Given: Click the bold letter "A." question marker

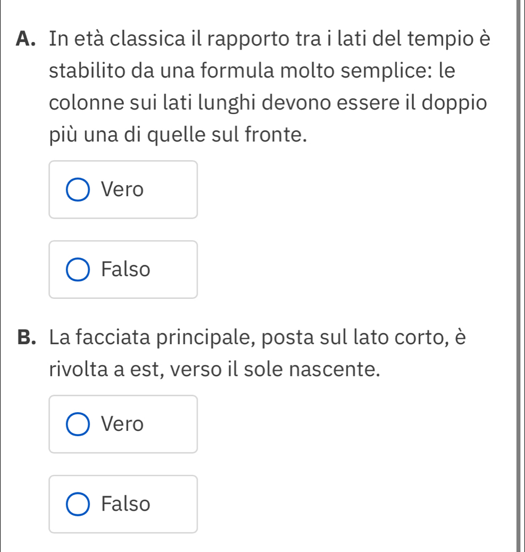Looking at the screenshot, I should pyautogui.click(x=30, y=40).
